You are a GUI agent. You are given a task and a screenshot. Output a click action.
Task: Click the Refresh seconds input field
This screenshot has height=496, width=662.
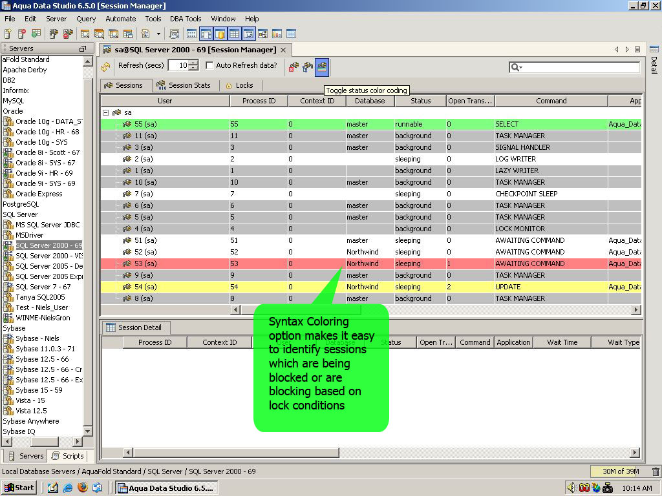tap(179, 65)
